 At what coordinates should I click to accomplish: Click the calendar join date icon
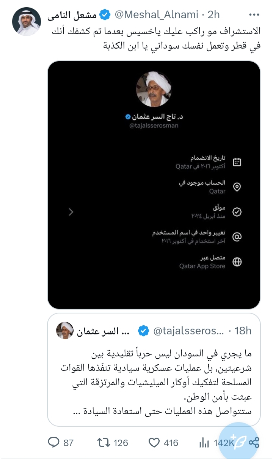[237, 162]
